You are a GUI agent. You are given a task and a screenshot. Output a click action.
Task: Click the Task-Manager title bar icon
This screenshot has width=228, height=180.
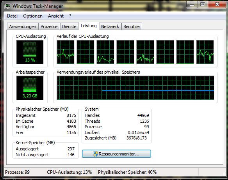(7, 6)
